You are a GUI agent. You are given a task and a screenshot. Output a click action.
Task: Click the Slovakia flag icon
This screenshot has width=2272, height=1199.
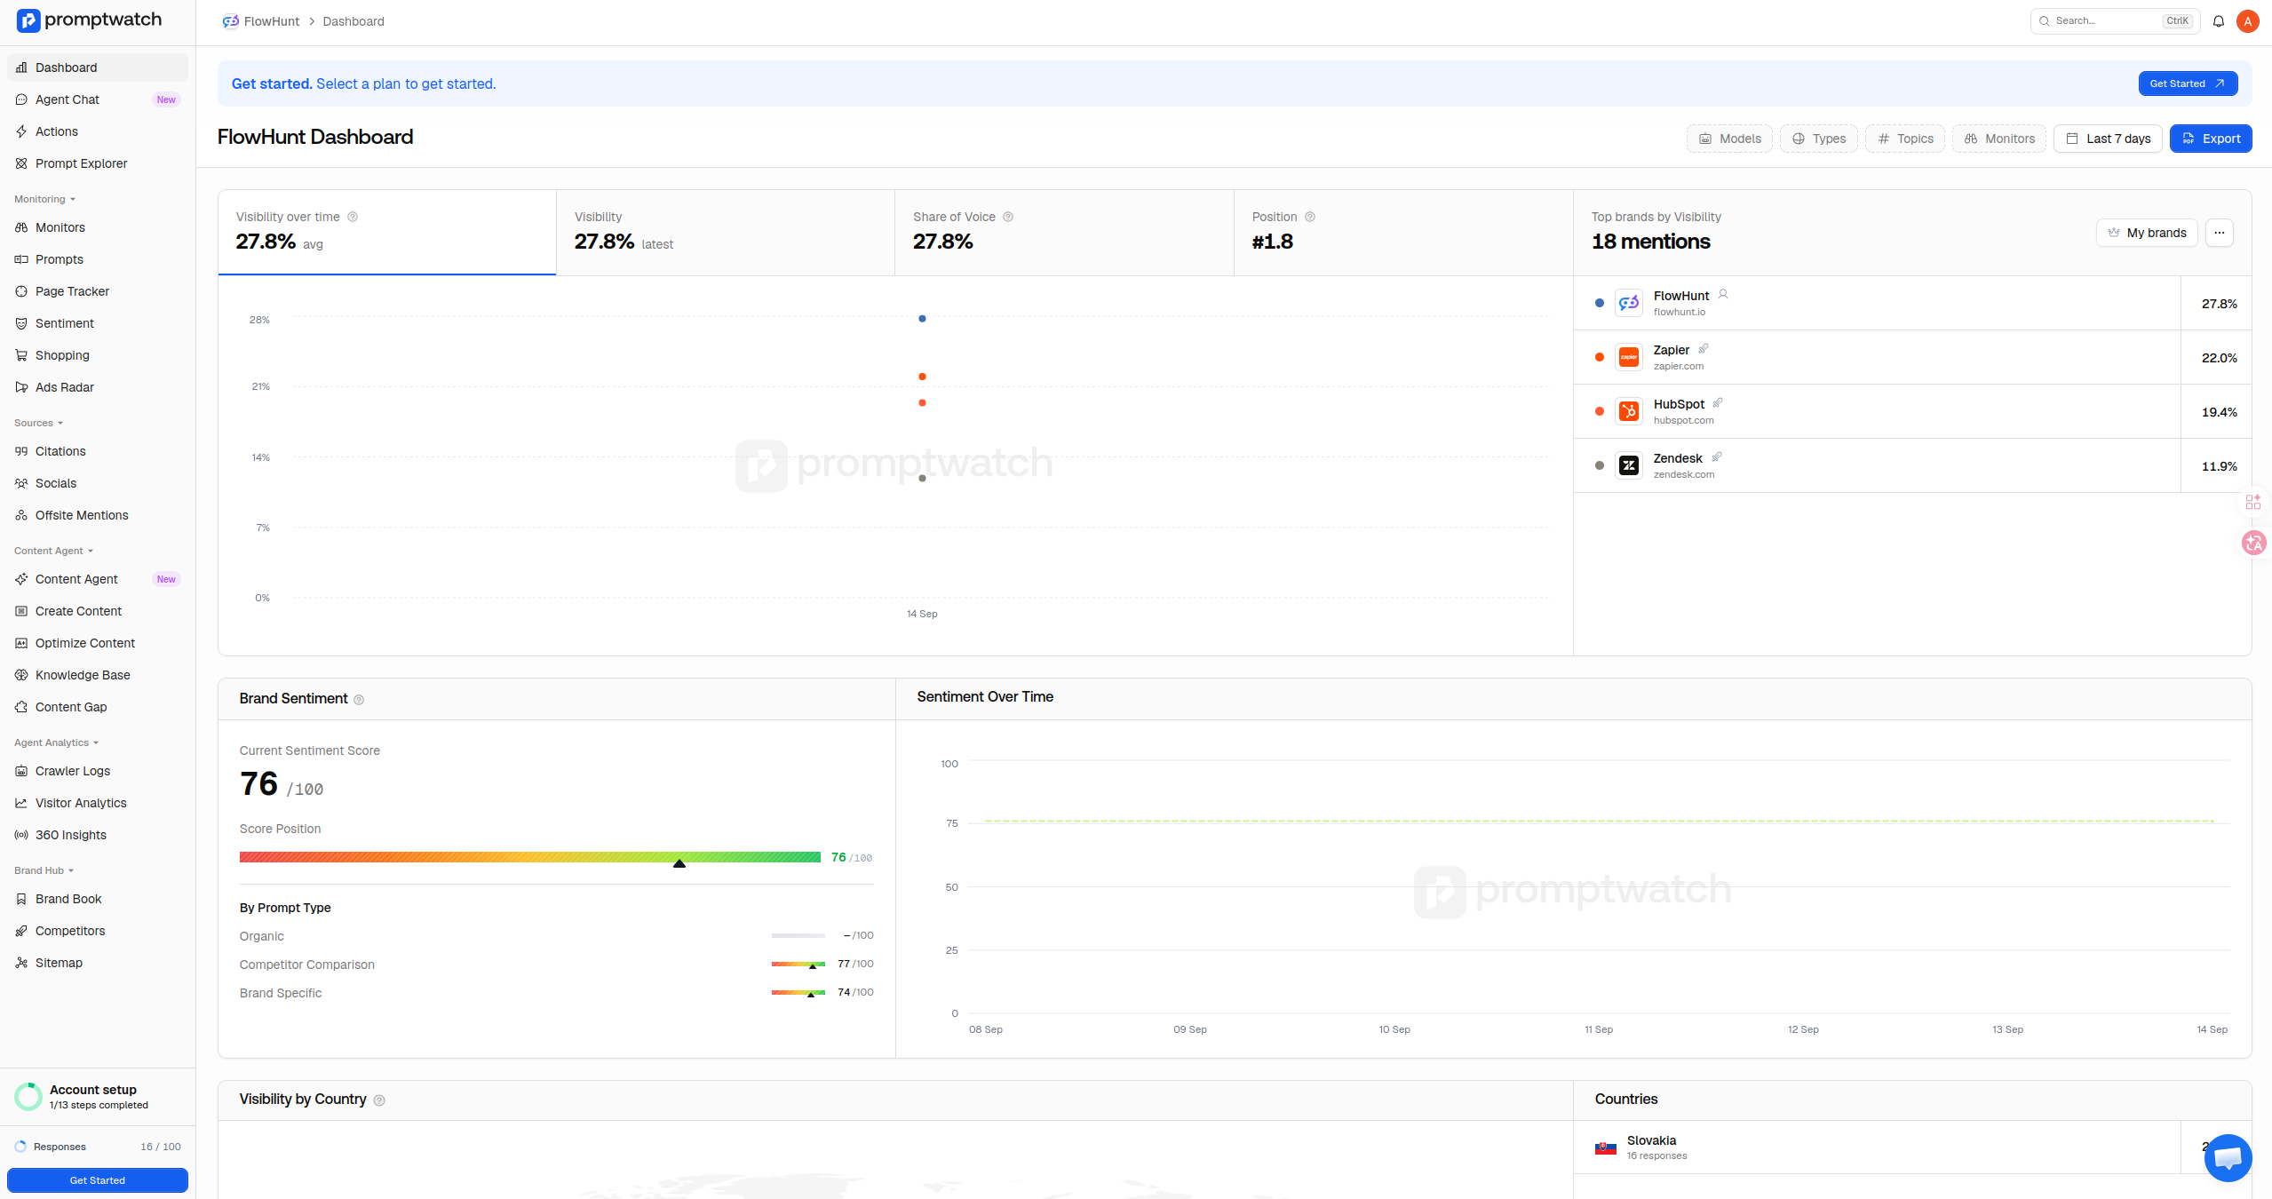click(1606, 1147)
